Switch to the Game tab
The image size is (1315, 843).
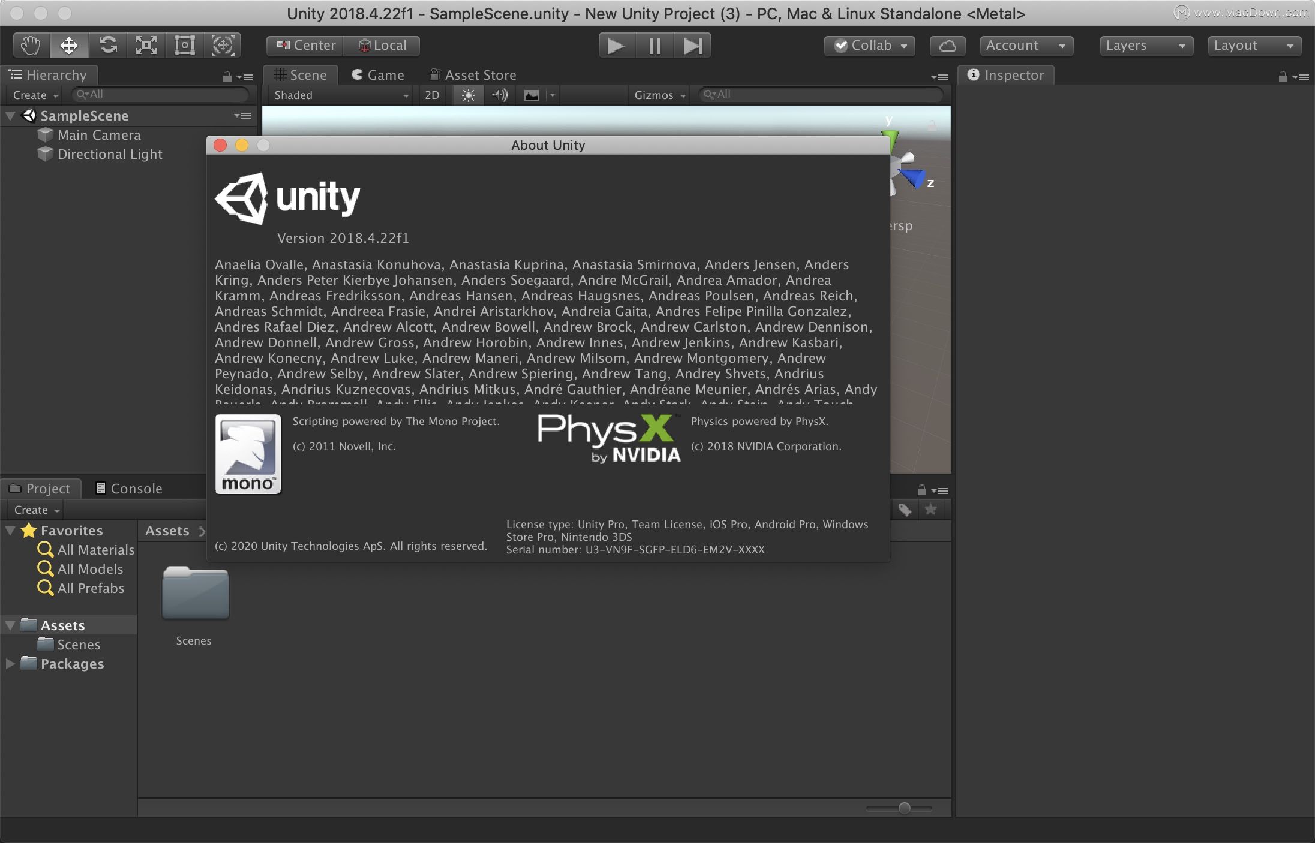click(378, 75)
